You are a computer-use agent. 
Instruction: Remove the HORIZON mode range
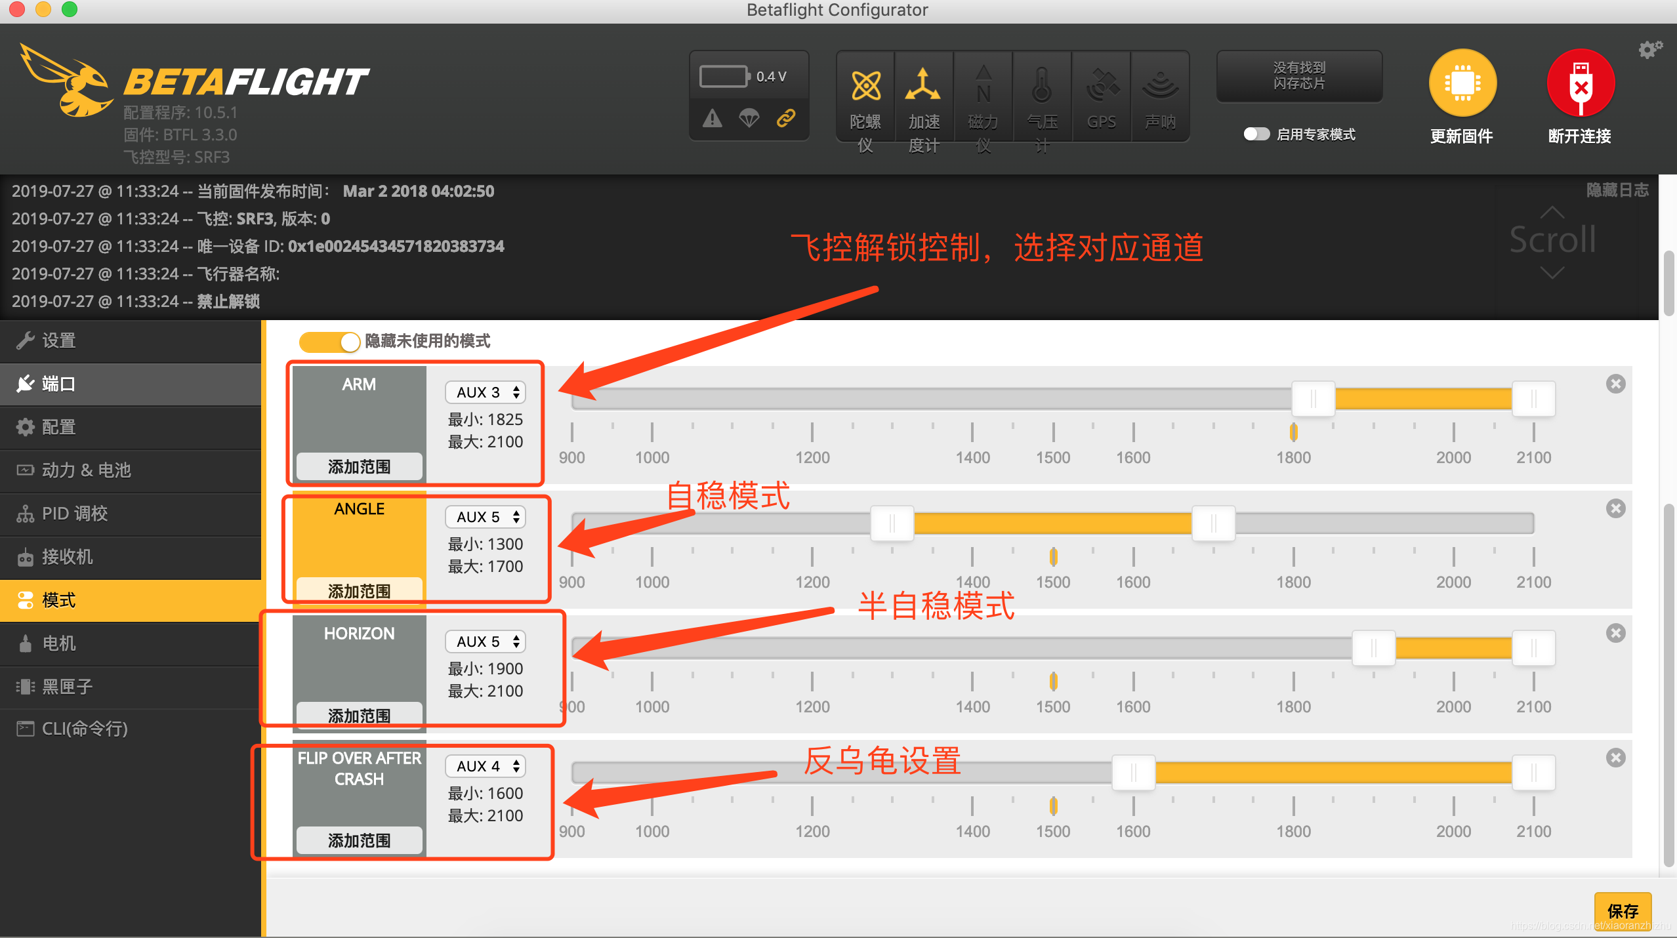pos(1615,633)
